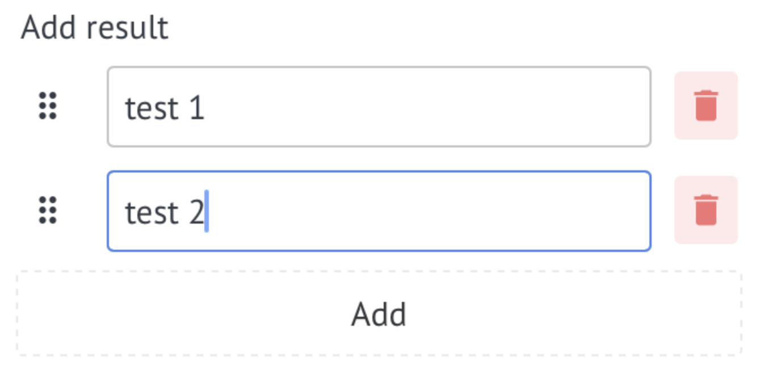The height and width of the screenshot is (370, 772).
Task: Add a new result row
Action: coord(379,313)
